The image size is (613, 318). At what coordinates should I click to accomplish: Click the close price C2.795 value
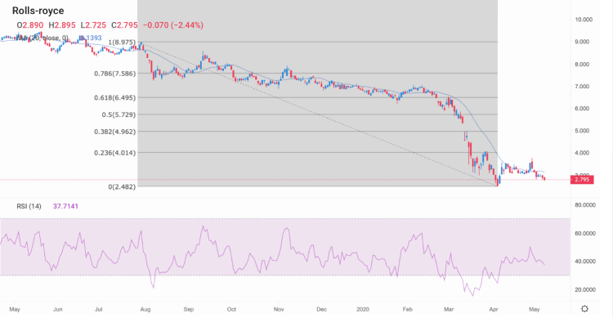[x=124, y=25]
